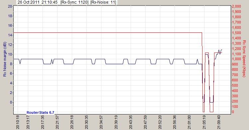
Task: Click the 900 value on the sync speed axis
Action: point(235,64)
